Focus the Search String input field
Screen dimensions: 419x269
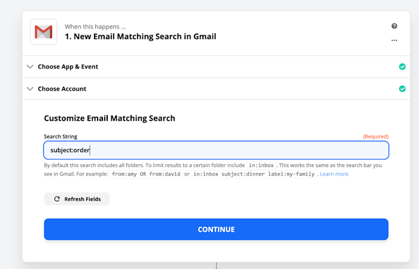(216, 150)
